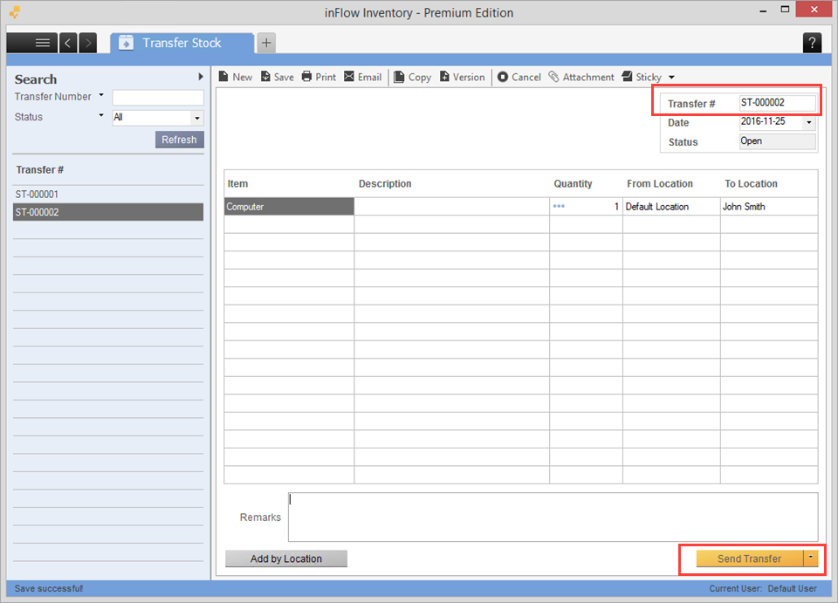Click the Sticky note icon
Image resolution: width=838 pixels, height=603 pixels.
pyautogui.click(x=628, y=77)
